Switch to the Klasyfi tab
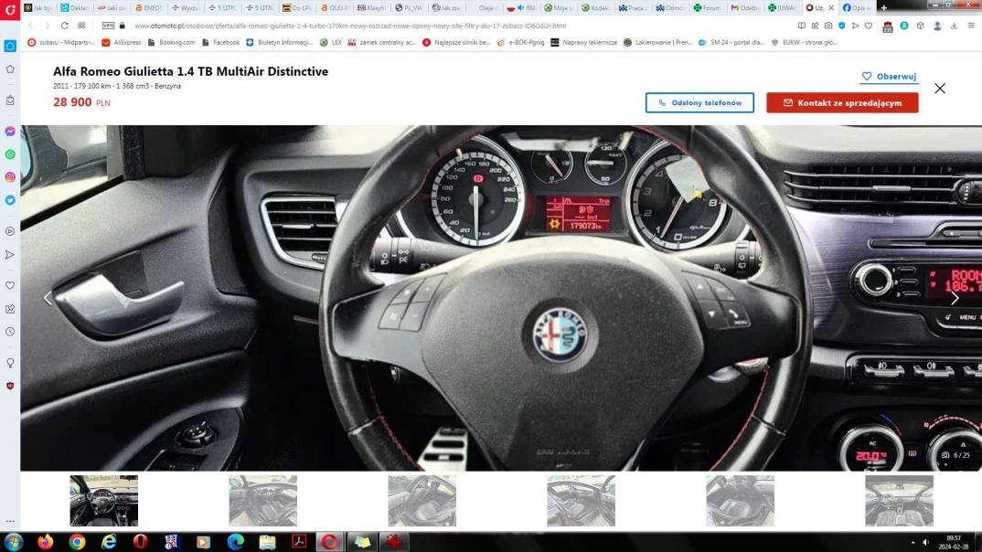Viewport: 982px width, 552px height. pos(370,7)
